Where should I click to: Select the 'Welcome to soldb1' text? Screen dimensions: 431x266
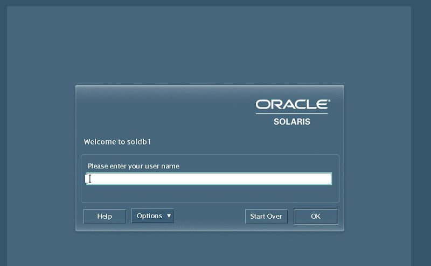[x=117, y=142]
